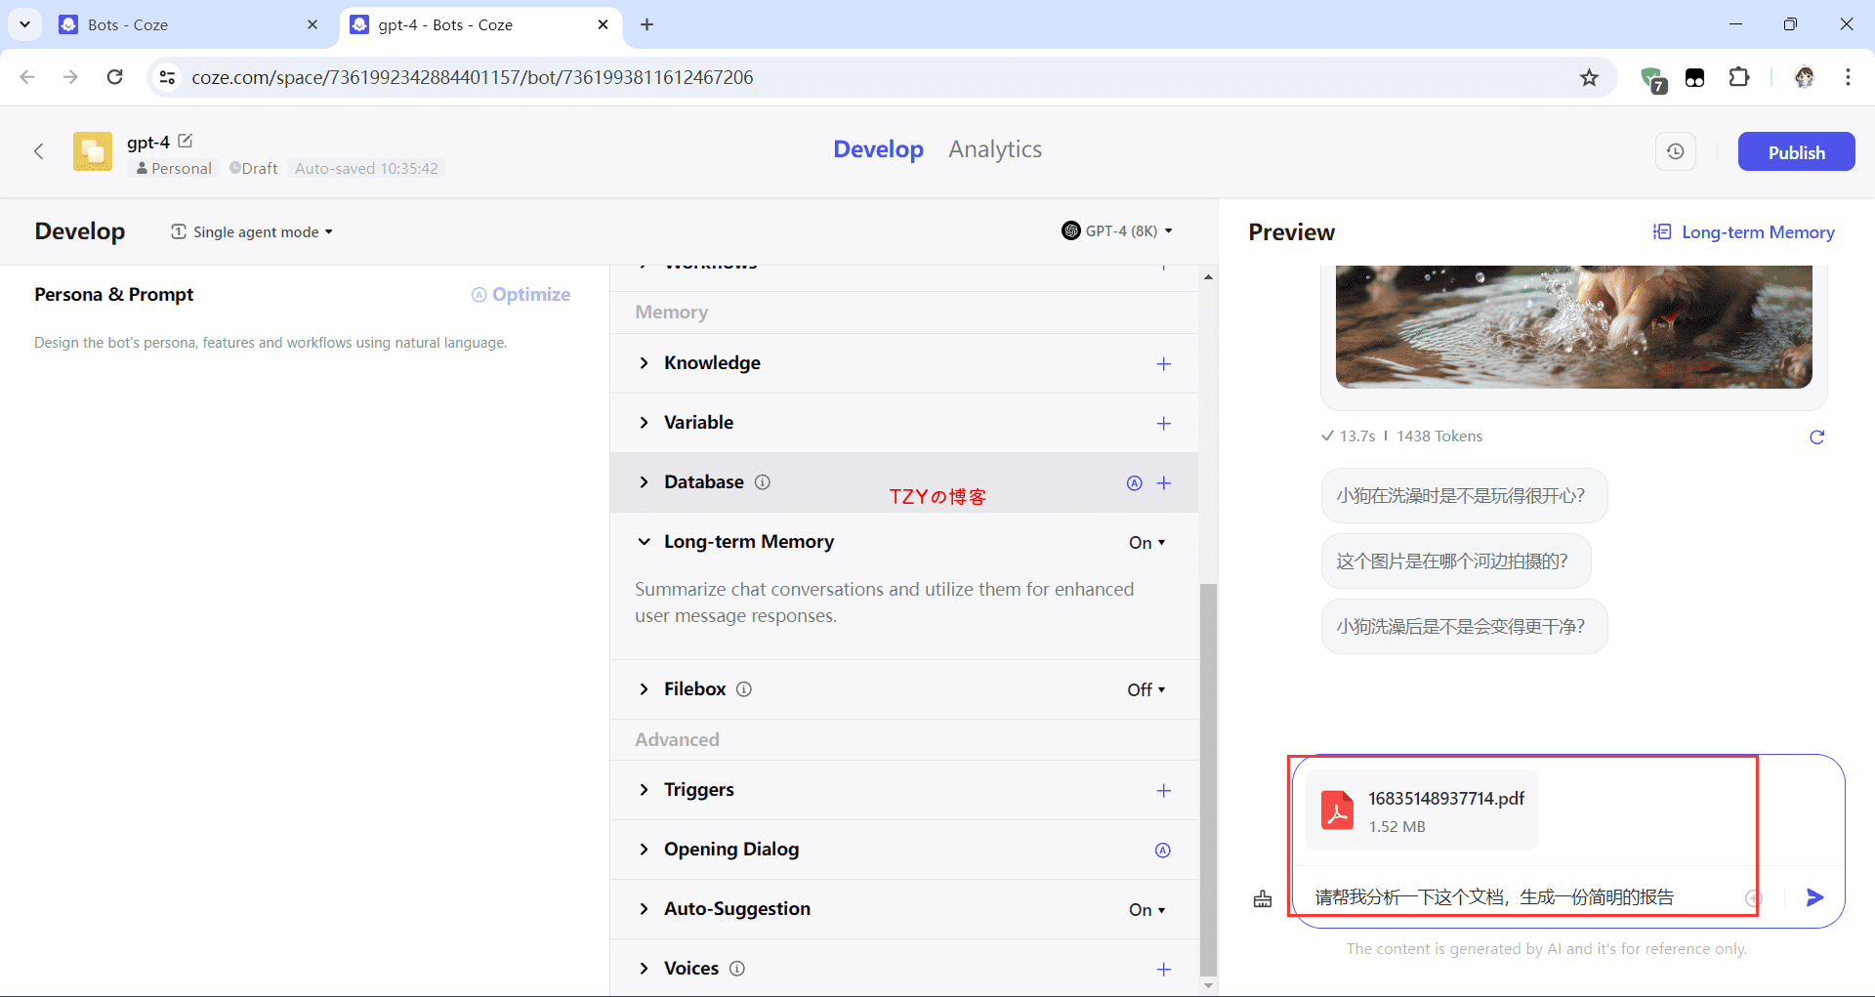Open the version history clock icon
The image size is (1875, 997).
pyautogui.click(x=1675, y=151)
